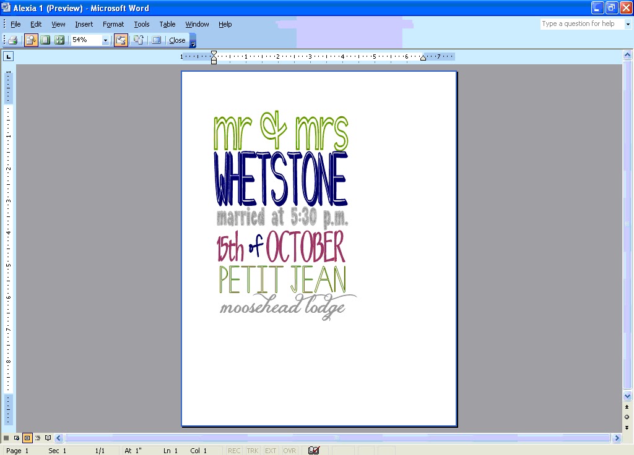Open the Multiple Pages view icon

[59, 40]
